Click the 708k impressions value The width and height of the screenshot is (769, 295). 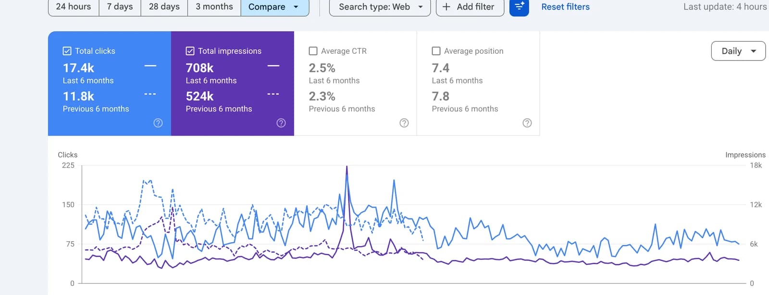(x=200, y=68)
